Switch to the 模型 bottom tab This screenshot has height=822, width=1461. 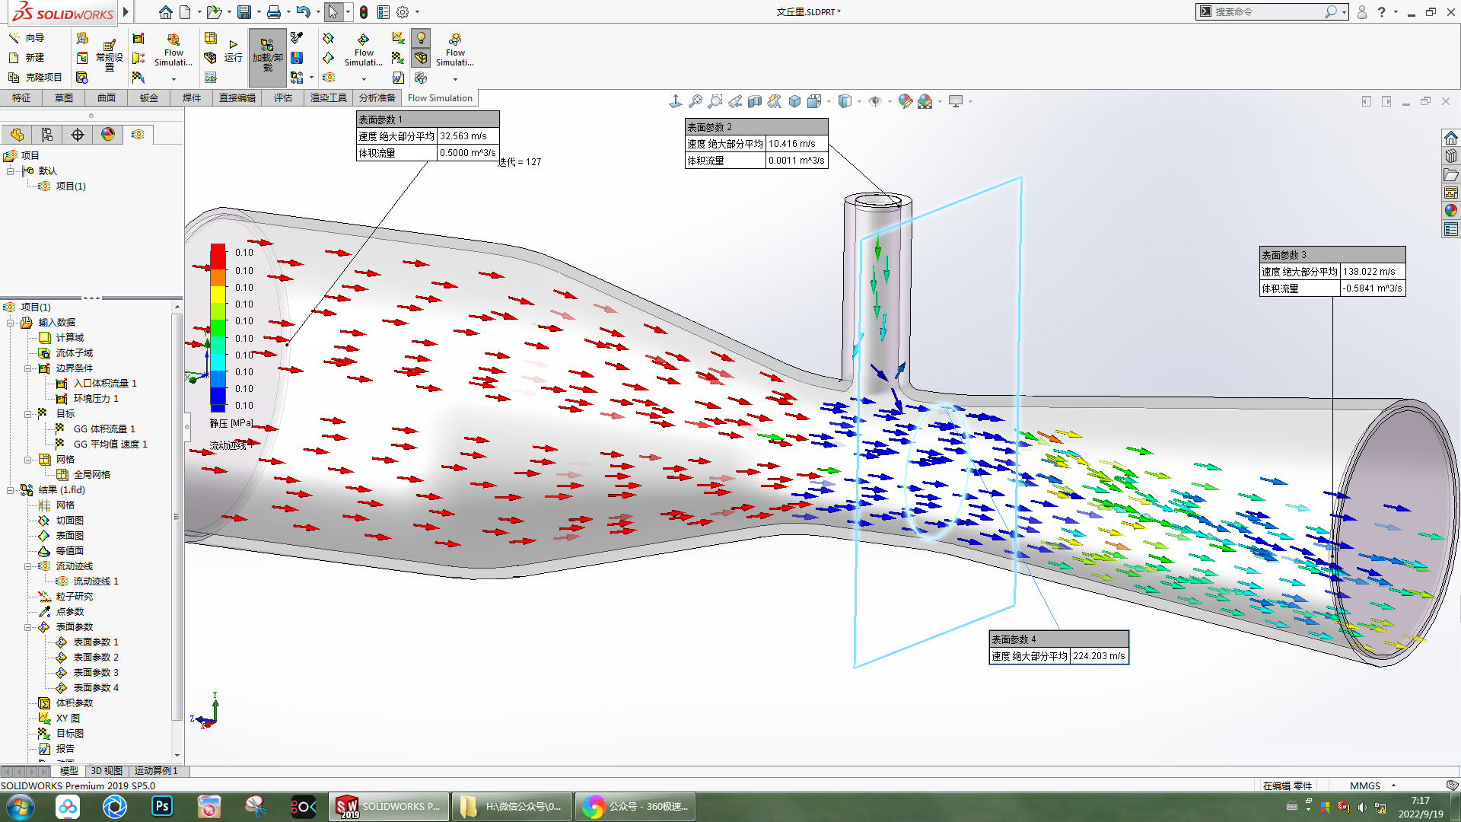pos(69,771)
